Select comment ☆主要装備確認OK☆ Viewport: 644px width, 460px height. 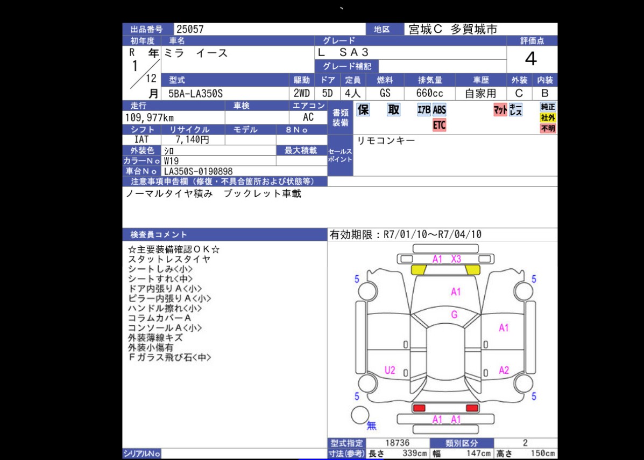174,249
